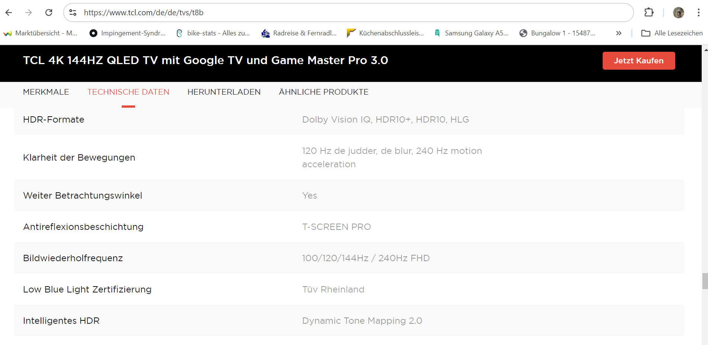Viewport: 708px width, 345px height.
Task: Open the HERUNTERLADEN tab
Action: point(224,92)
